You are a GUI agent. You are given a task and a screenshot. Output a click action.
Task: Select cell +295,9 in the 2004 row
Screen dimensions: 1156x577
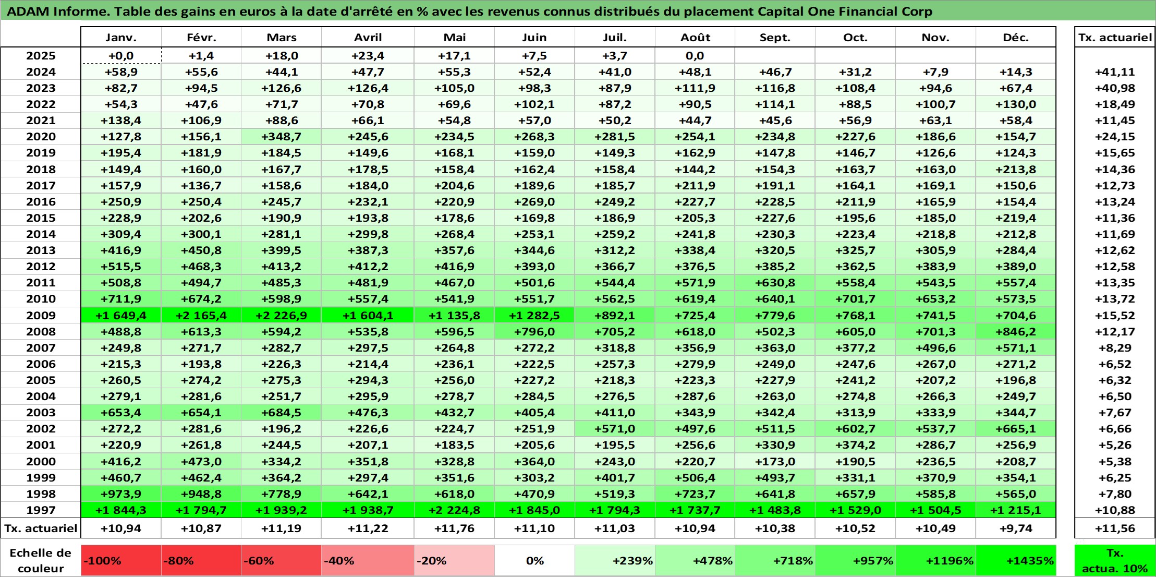368,396
